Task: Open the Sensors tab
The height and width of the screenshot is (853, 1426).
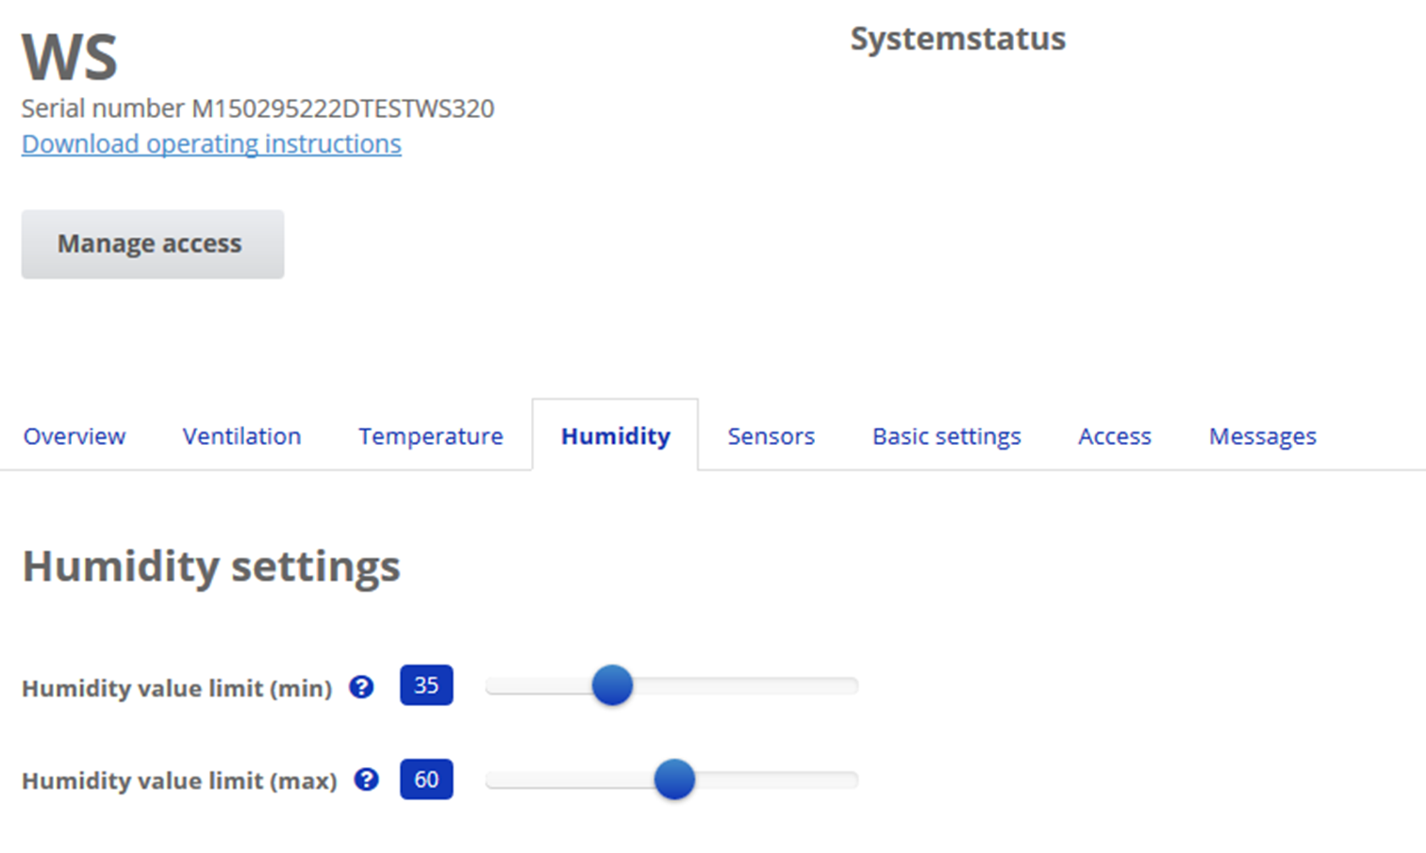Action: (x=771, y=436)
